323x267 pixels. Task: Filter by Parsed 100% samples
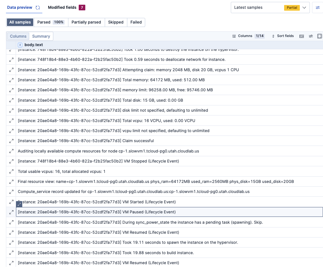[51, 22]
